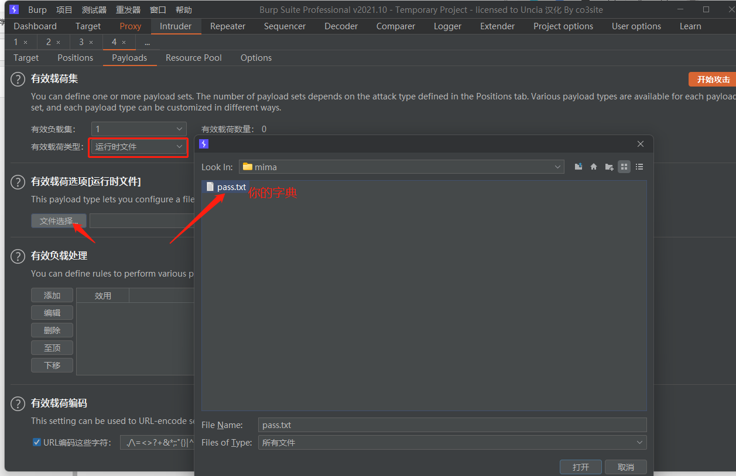Open Project options tab
Screen dimensions: 736x476
coord(563,26)
